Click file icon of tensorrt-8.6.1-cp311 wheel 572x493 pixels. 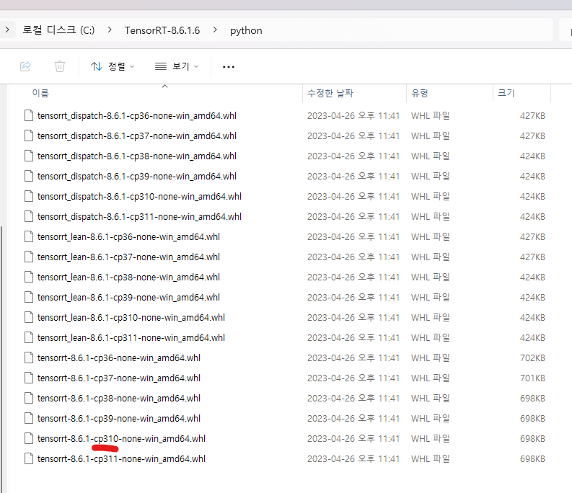(x=29, y=458)
